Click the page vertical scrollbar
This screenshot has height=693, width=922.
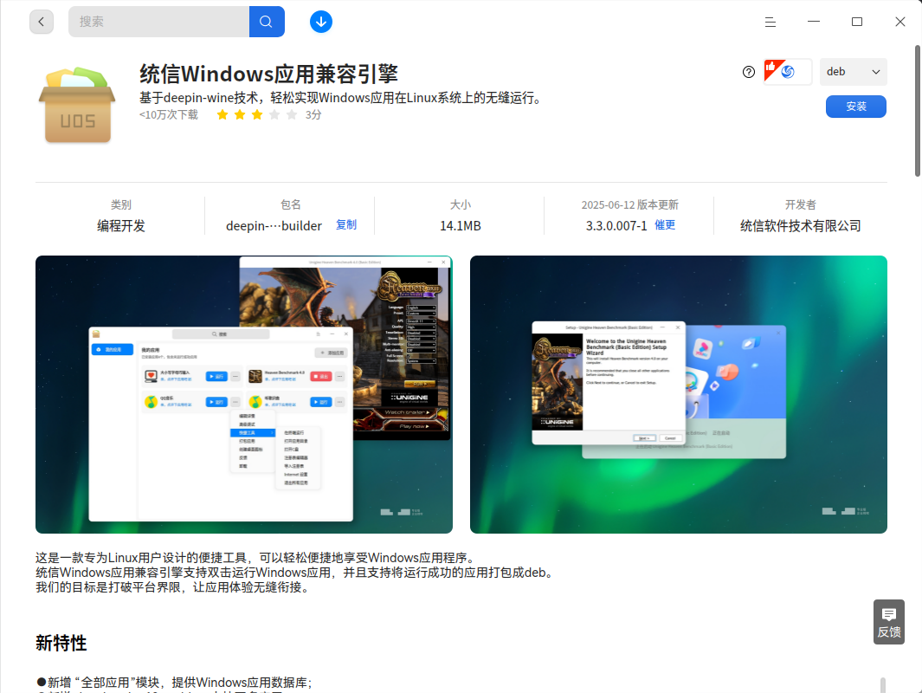(x=918, y=111)
